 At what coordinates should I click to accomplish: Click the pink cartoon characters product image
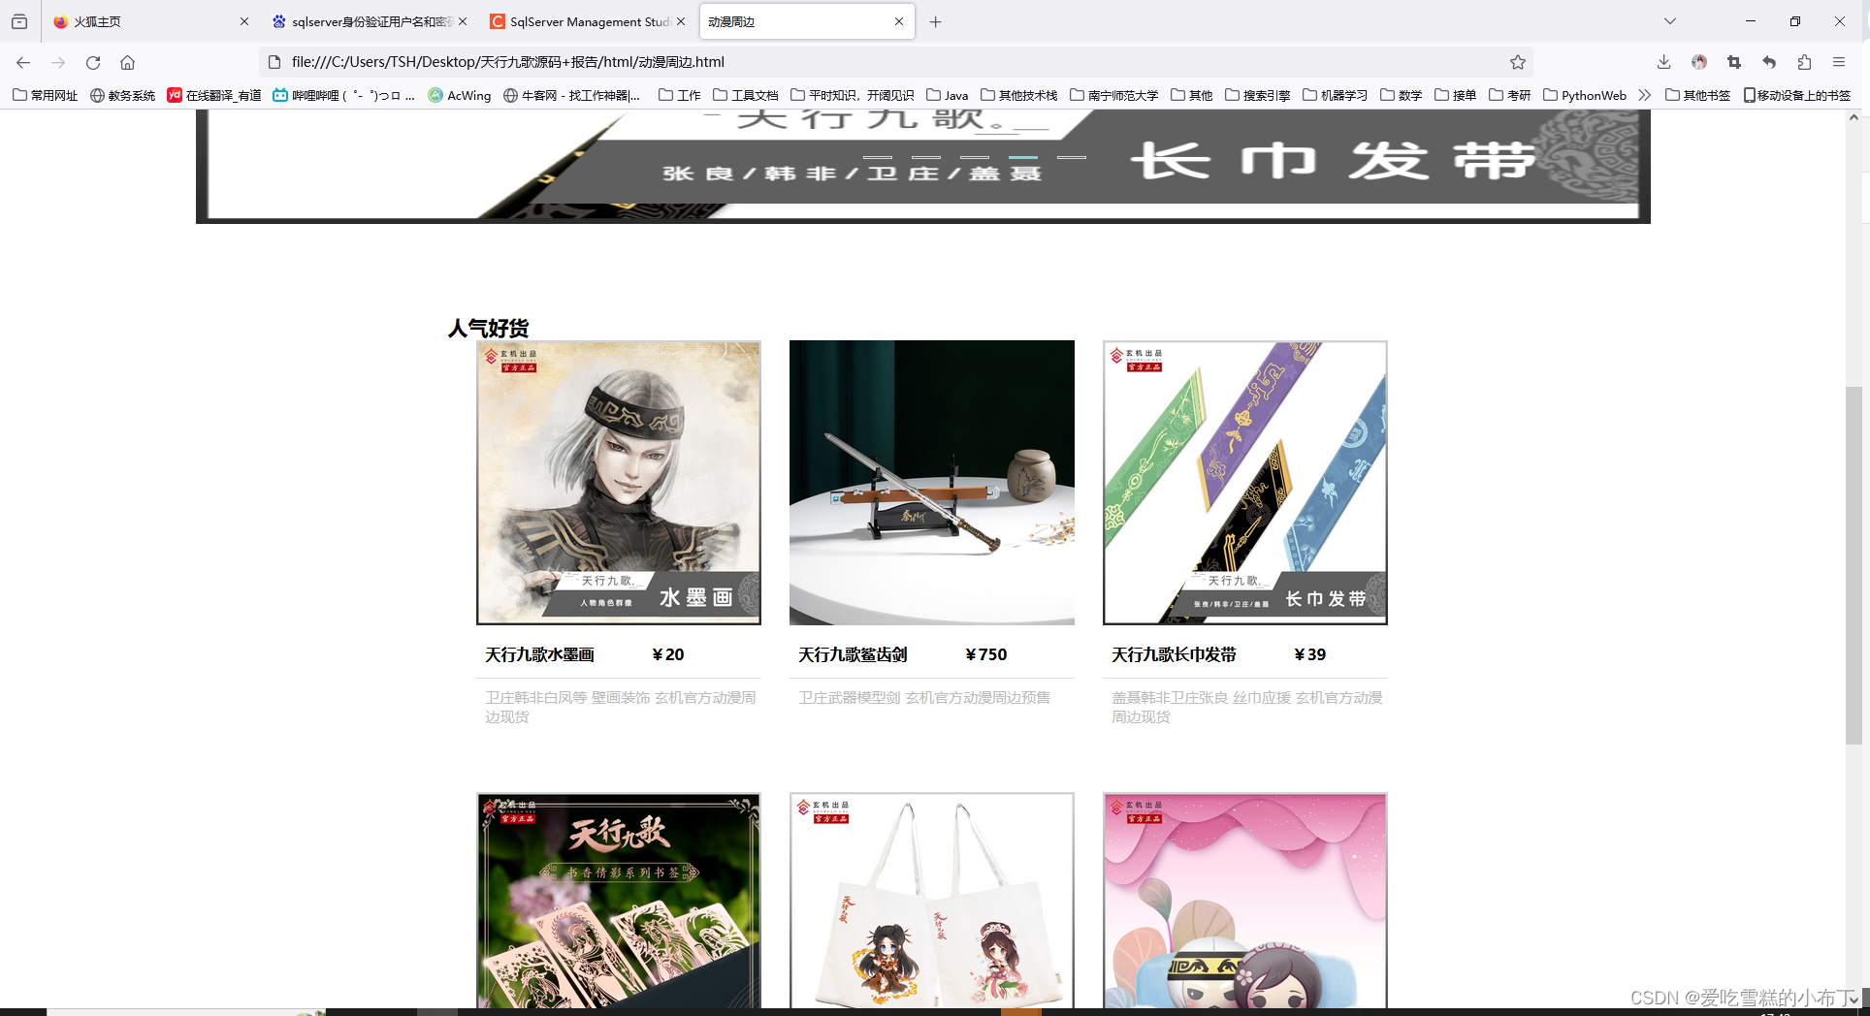(1245, 901)
